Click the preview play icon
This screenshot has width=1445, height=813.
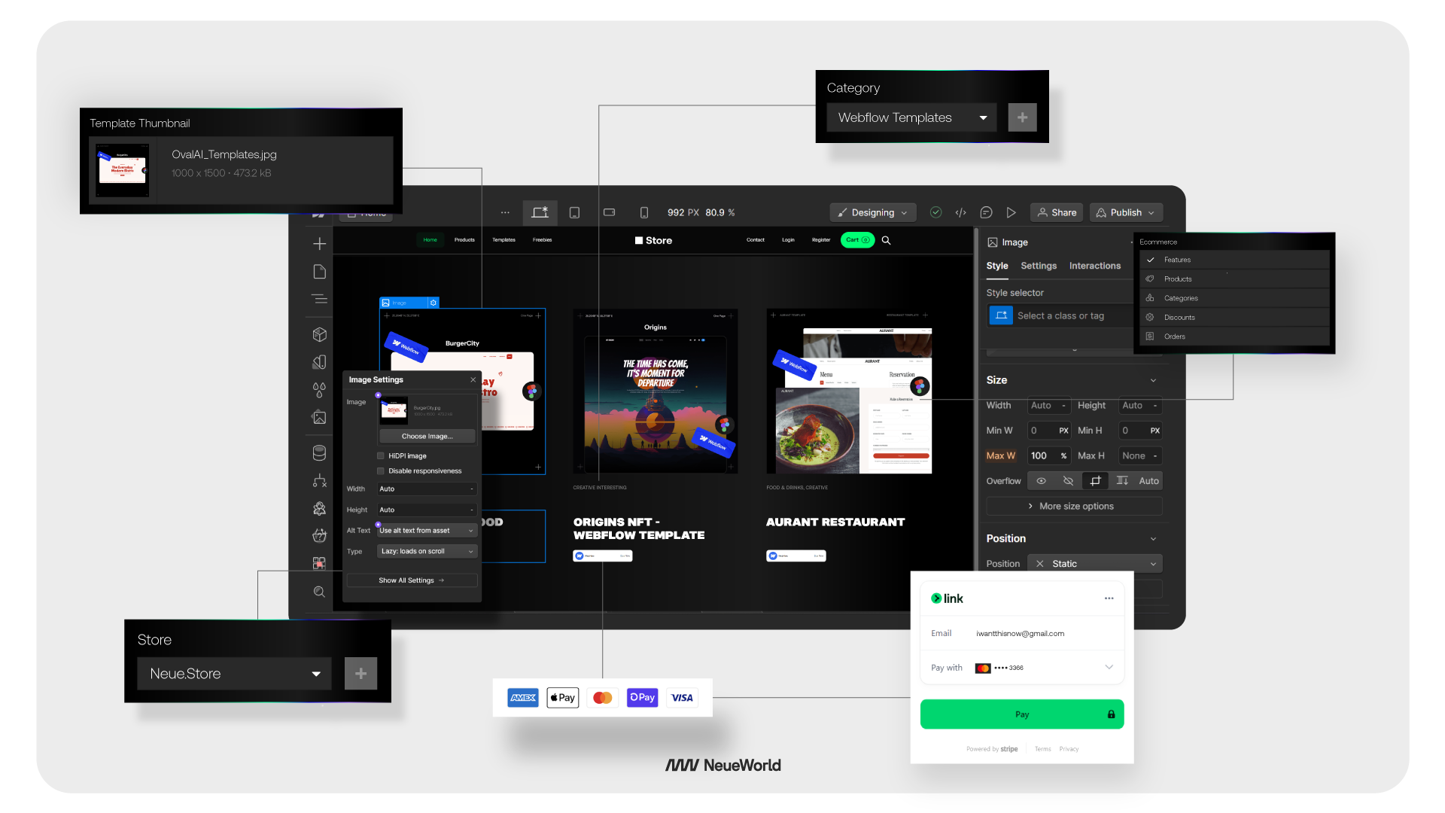tap(1011, 212)
